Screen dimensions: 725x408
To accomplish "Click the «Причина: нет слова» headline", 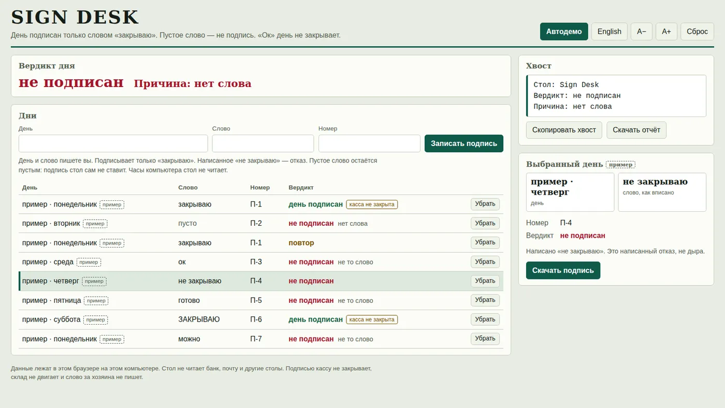I will [x=193, y=84].
